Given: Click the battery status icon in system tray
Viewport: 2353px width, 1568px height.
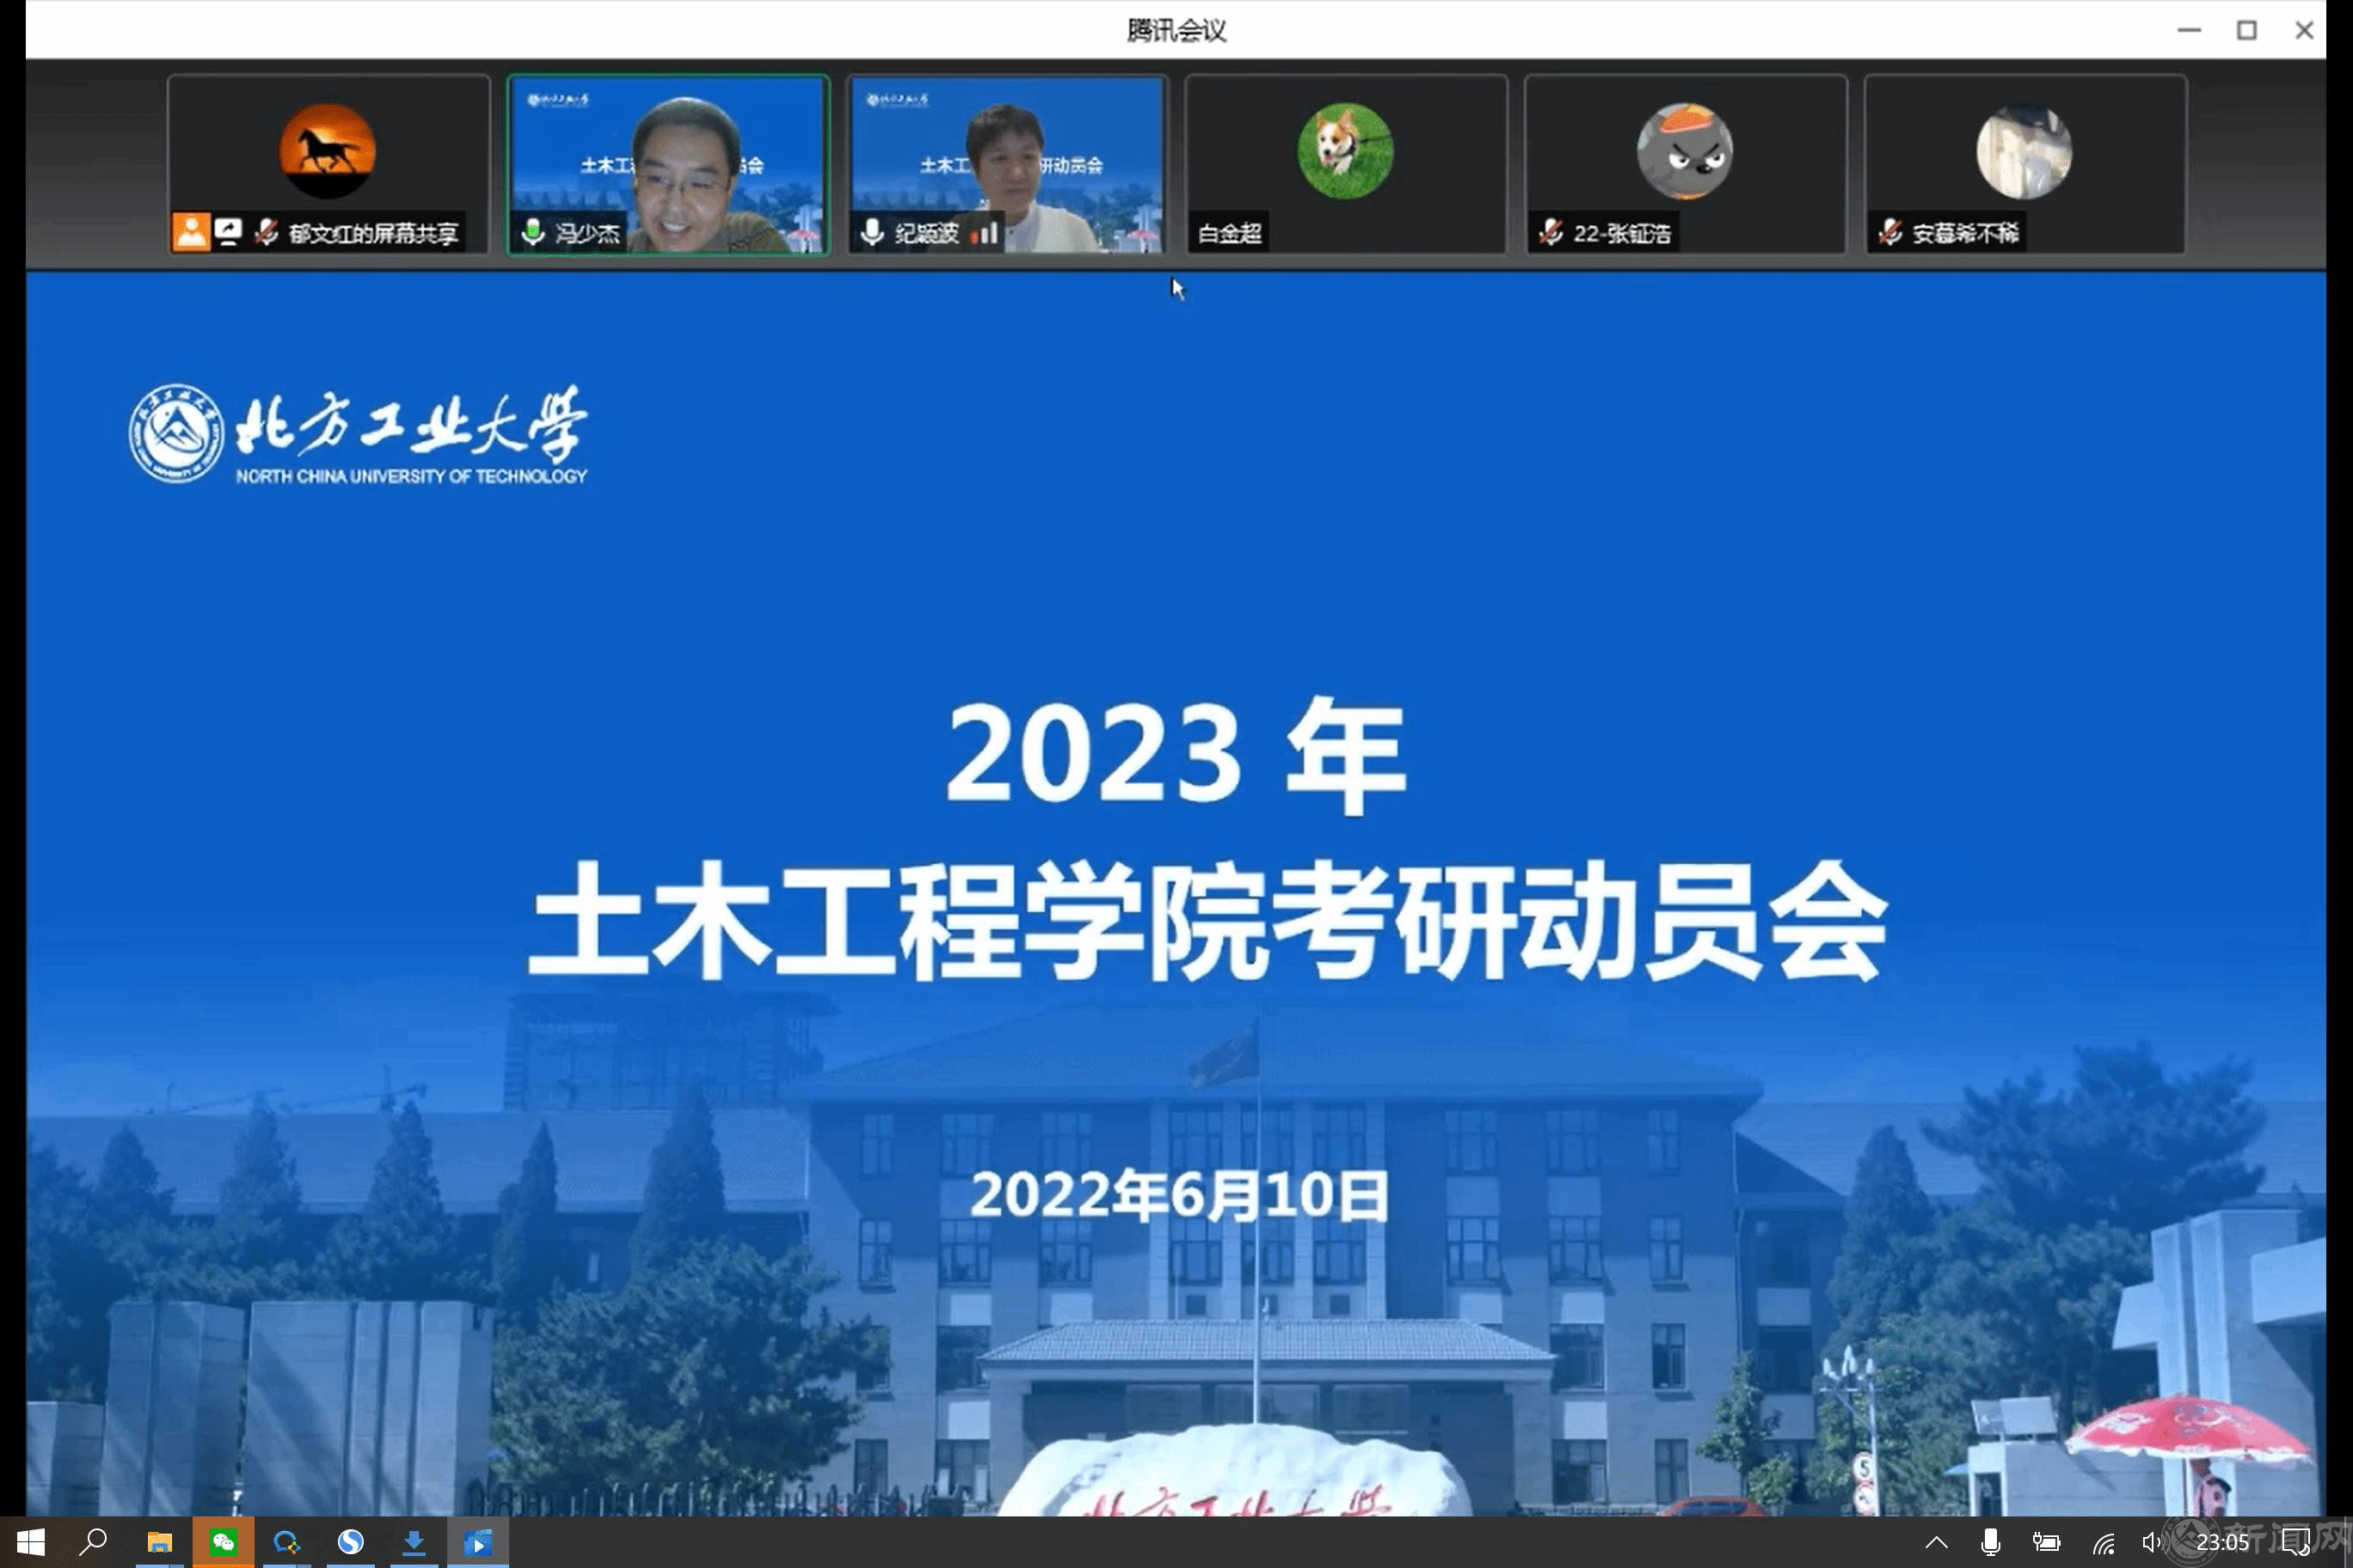Looking at the screenshot, I should (2047, 1542).
